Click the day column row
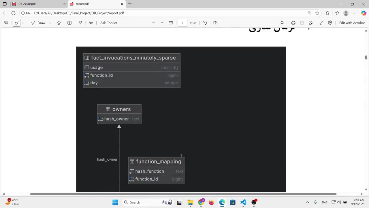 pos(131,83)
